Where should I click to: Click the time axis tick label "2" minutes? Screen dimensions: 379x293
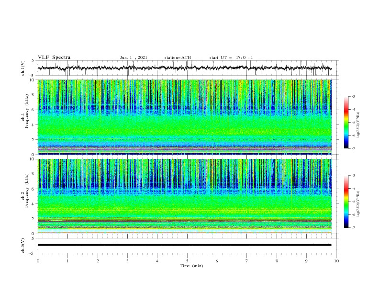[x=98, y=261]
